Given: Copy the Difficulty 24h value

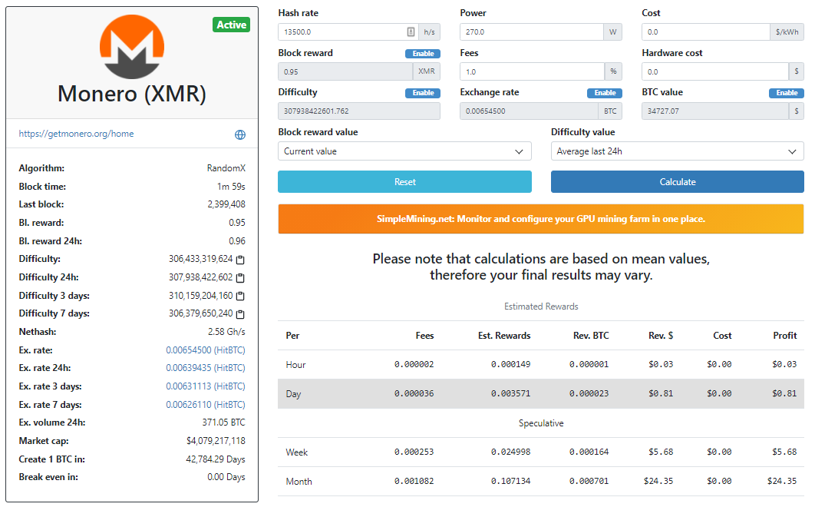Looking at the screenshot, I should pos(240,277).
